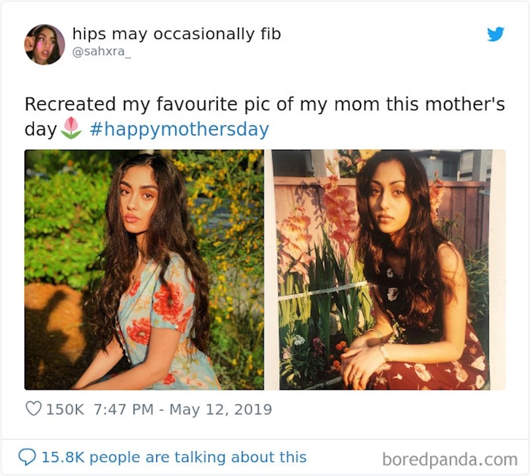This screenshot has height=476, width=530.
Task: Click the boredpanda.com watermark
Action: 450,459
